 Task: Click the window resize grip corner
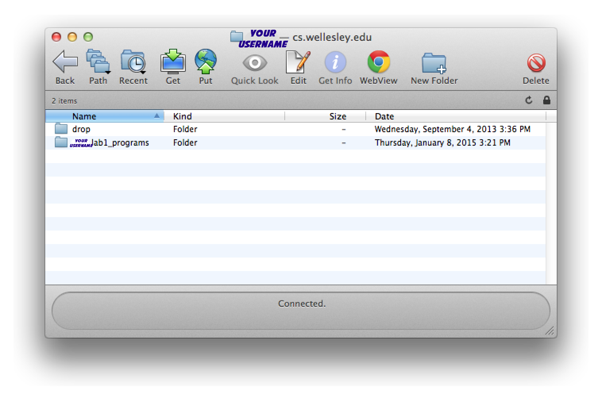click(x=550, y=331)
